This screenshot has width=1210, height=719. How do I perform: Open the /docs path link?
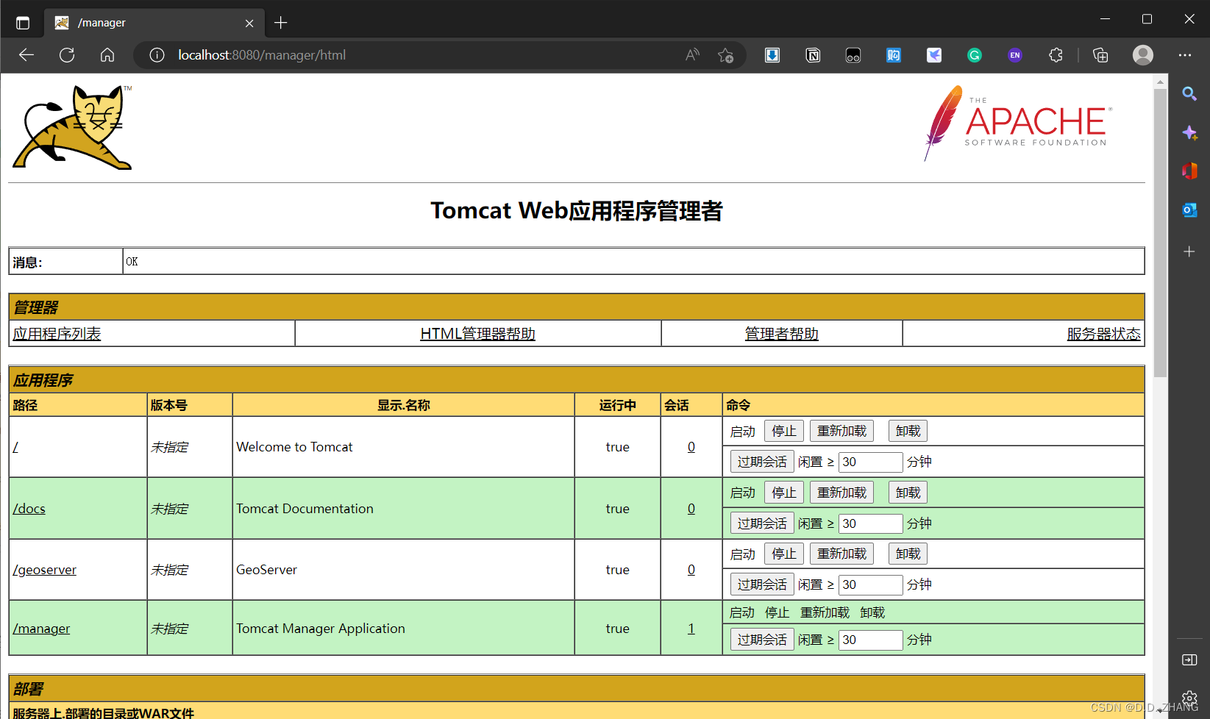coord(29,509)
